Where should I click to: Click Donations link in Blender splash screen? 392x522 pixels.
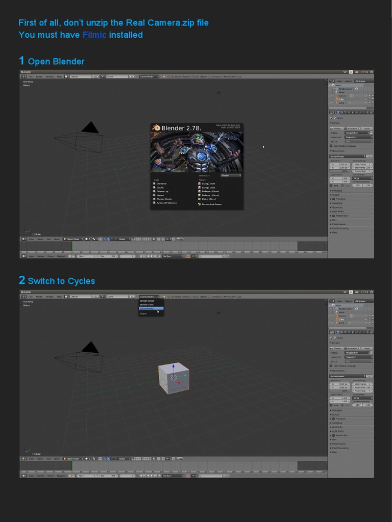point(161,184)
